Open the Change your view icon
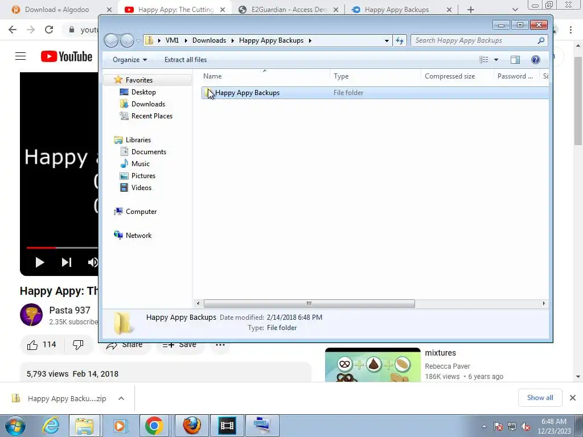 tap(484, 59)
